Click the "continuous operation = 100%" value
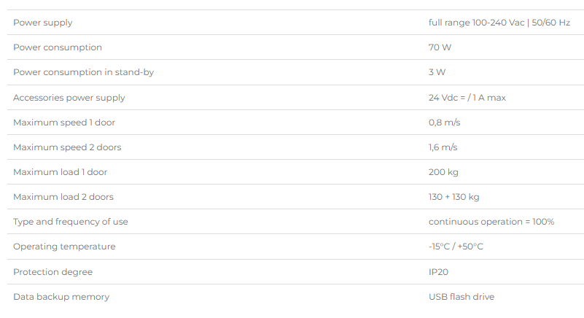 pos(491,222)
